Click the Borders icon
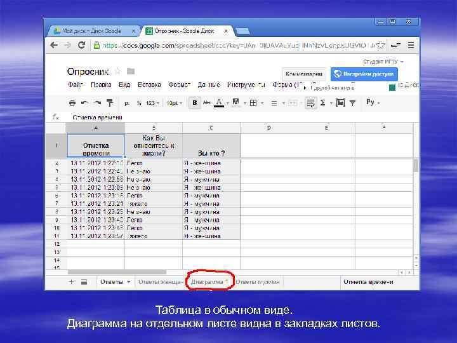This screenshot has width=457, height=343. 253,103
